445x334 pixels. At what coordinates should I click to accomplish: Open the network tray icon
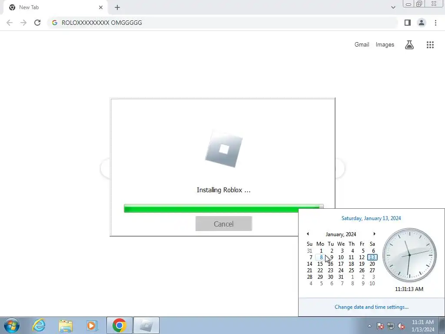point(391,326)
